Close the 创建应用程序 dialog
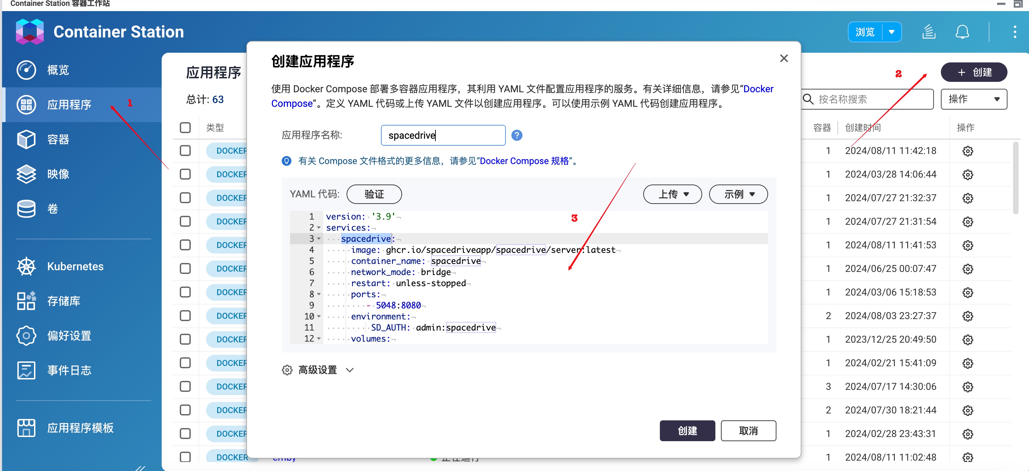Screen dimensions: 1029x471 (784, 58)
